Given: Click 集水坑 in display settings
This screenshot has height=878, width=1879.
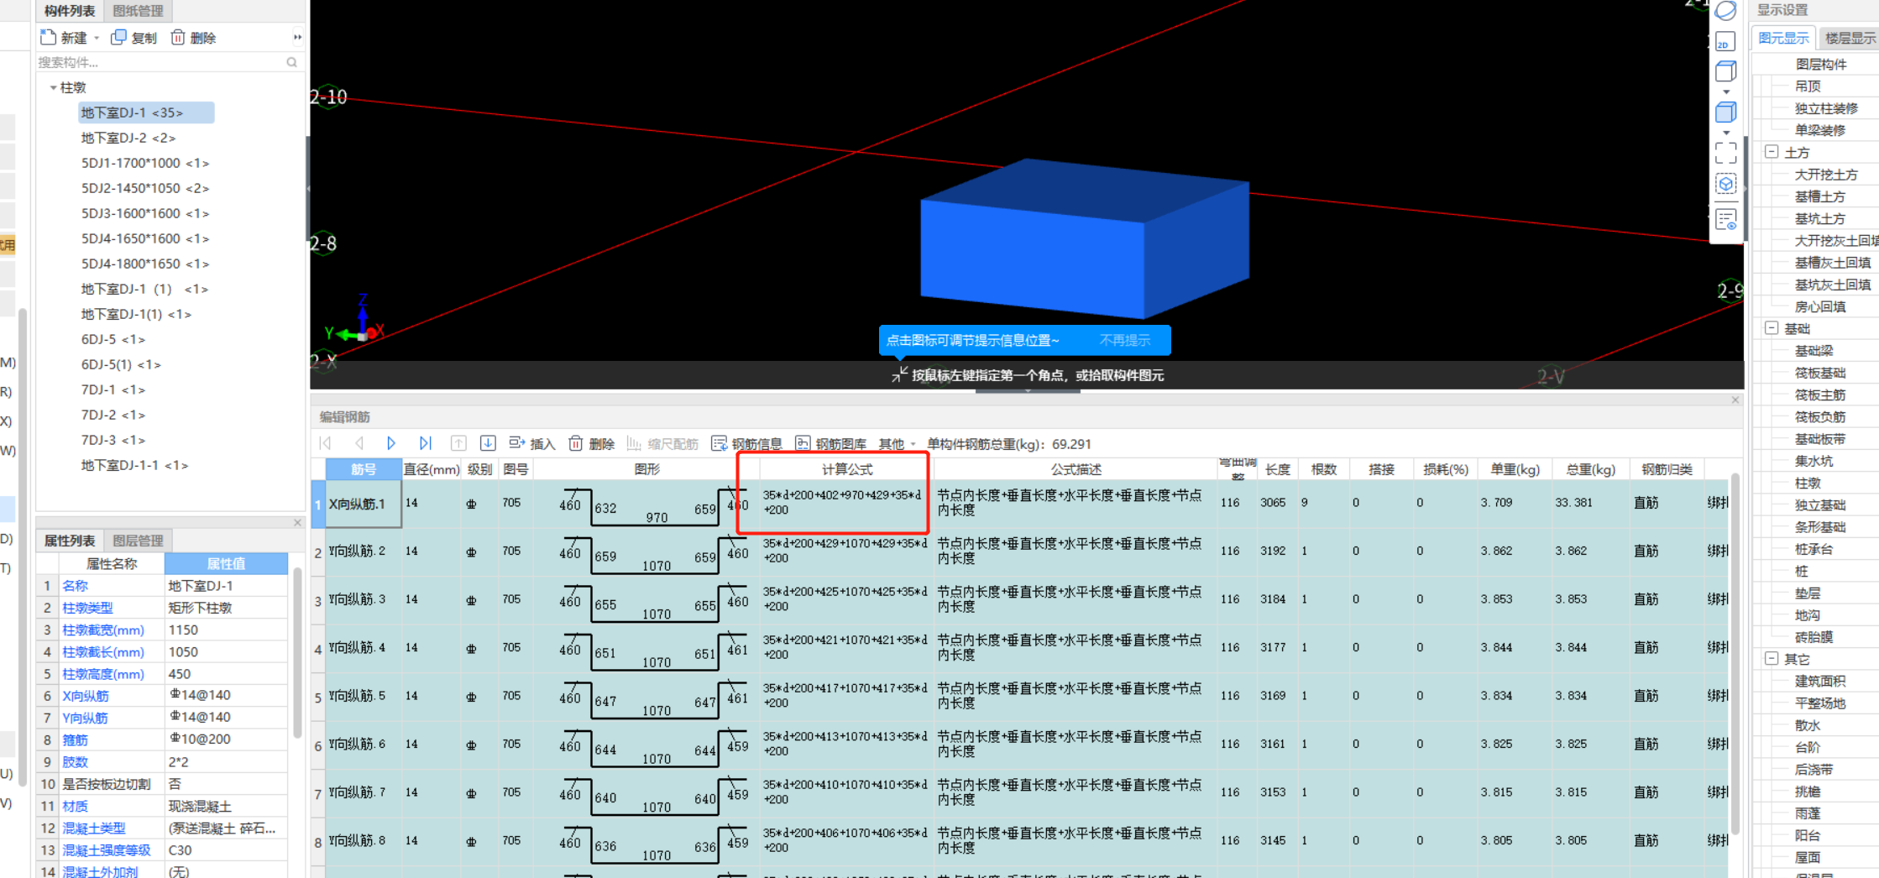Looking at the screenshot, I should (x=1814, y=461).
